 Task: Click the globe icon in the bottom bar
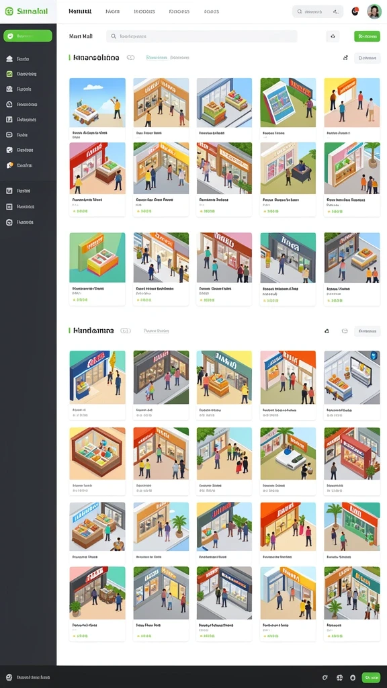(339, 677)
